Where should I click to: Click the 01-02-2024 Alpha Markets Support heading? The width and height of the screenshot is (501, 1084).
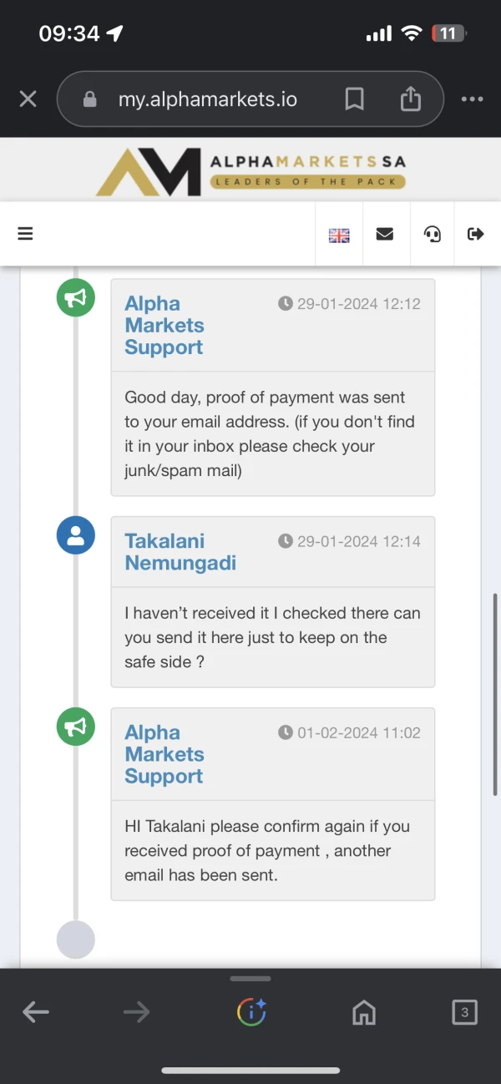[164, 754]
